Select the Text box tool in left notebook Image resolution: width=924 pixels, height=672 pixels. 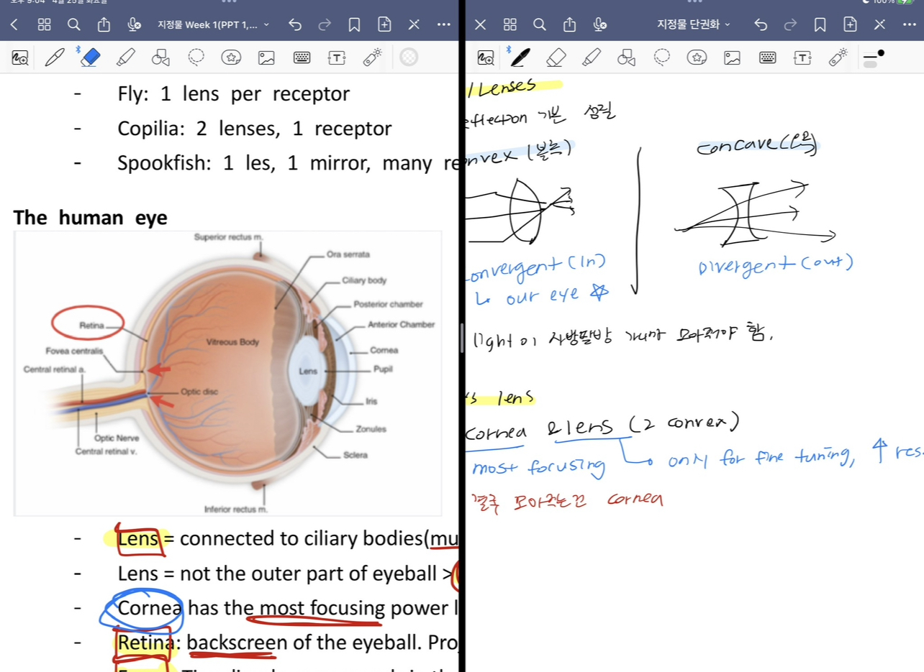(337, 57)
